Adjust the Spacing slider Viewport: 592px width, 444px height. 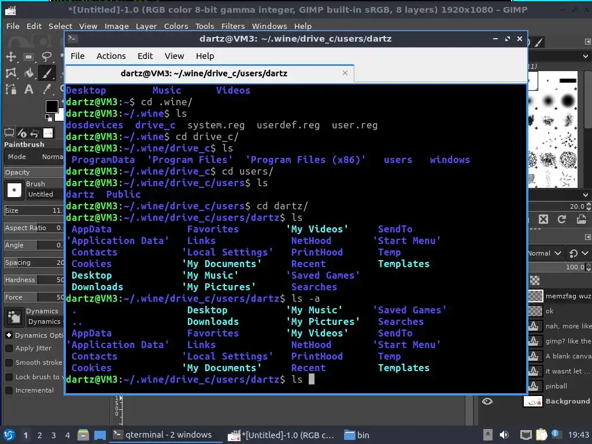pos(34,262)
